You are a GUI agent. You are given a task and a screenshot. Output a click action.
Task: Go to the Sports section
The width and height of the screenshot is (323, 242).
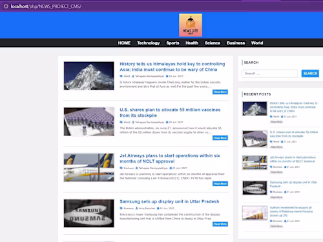coord(172,43)
